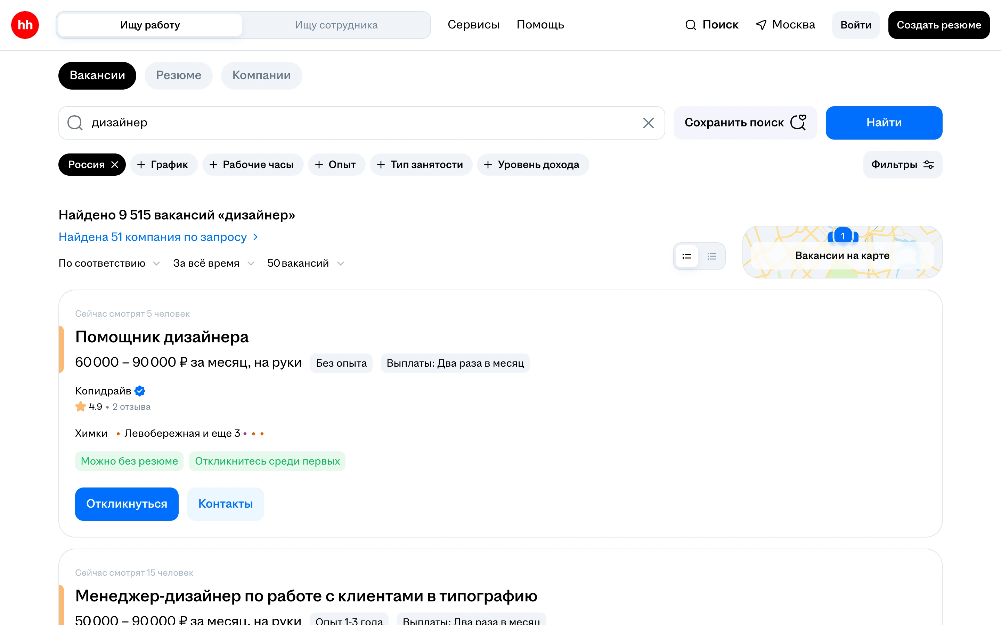The height and width of the screenshot is (625, 1001).
Task: Switch to compact list view icon
Action: tap(711, 256)
